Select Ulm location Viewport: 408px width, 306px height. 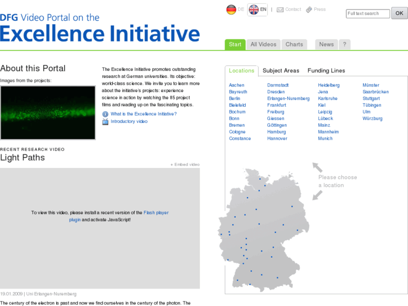click(x=366, y=112)
